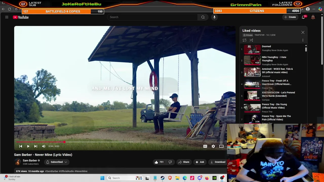Open TikTok icon on taskbar

(x=192, y=178)
